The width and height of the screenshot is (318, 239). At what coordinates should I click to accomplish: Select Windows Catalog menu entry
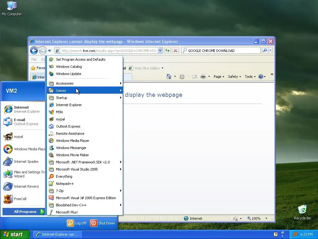pos(85,67)
